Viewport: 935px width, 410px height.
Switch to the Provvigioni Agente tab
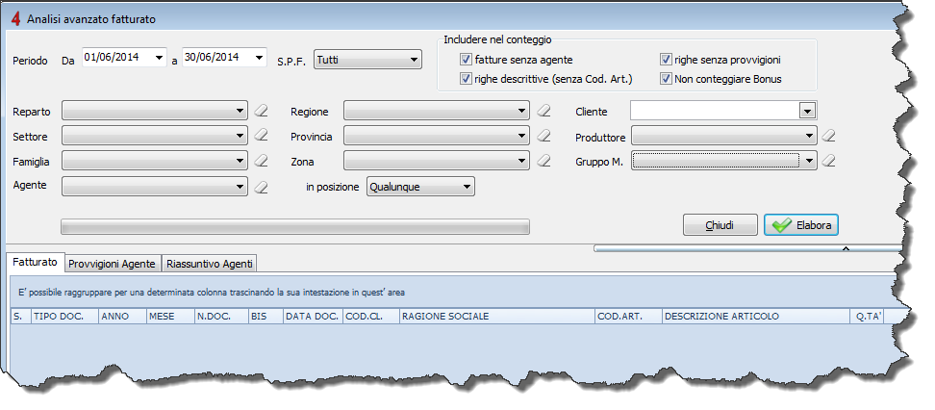point(112,263)
